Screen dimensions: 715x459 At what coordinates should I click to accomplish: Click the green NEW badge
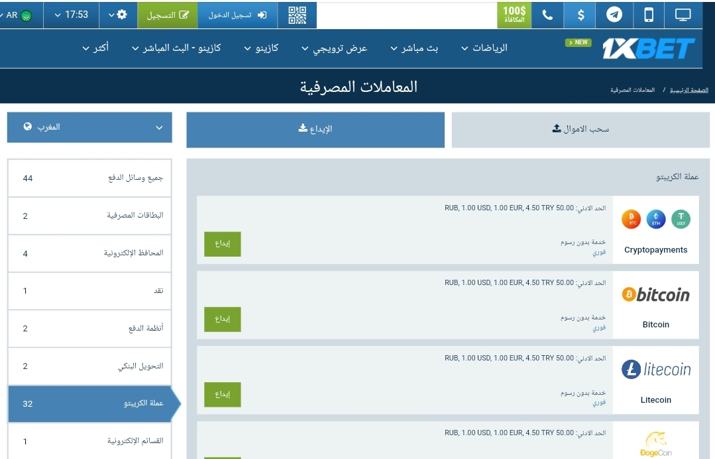pyautogui.click(x=578, y=42)
